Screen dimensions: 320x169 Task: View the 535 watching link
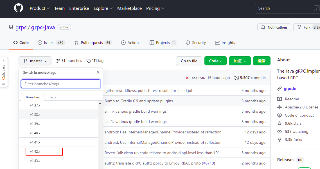point(297,131)
